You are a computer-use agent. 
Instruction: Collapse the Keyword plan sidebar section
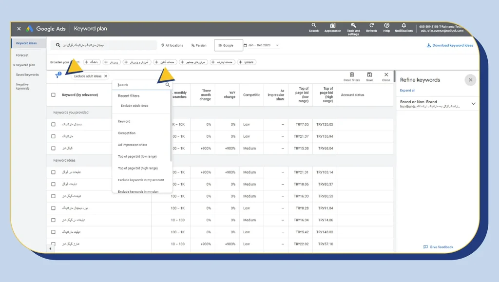click(14, 65)
